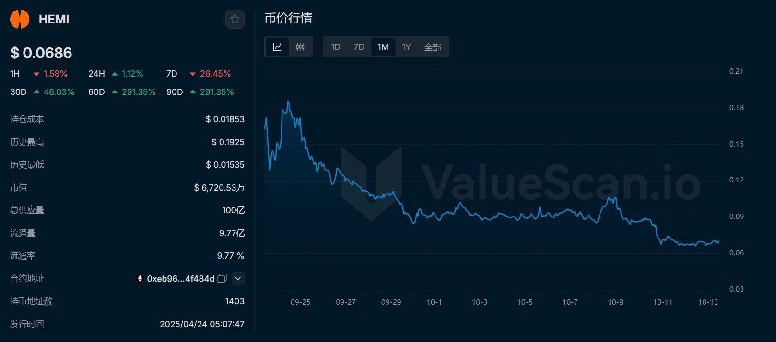Click the chart peak near 09-25
Screen dimensions: 776x342
(x=288, y=102)
